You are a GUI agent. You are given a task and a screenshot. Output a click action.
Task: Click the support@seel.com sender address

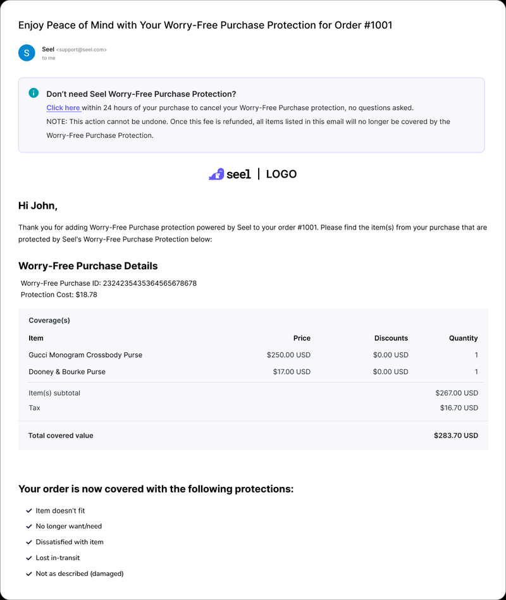point(82,49)
